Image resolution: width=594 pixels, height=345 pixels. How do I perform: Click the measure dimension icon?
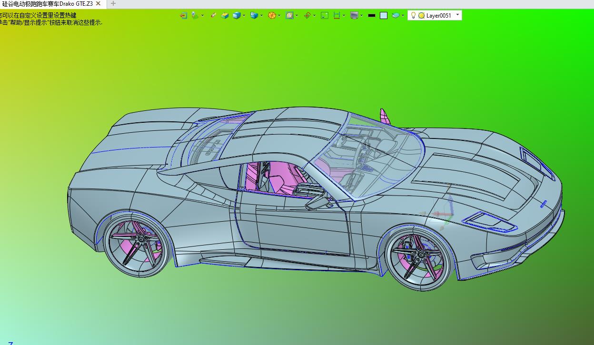pos(337,15)
